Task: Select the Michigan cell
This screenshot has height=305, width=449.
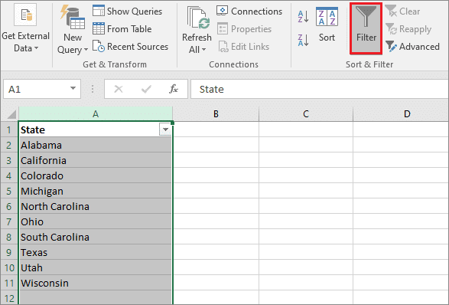Action: tap(96, 191)
